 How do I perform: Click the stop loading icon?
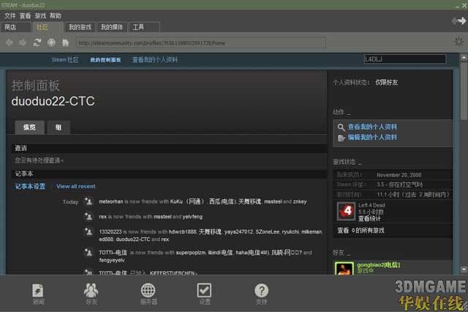click(x=51, y=42)
